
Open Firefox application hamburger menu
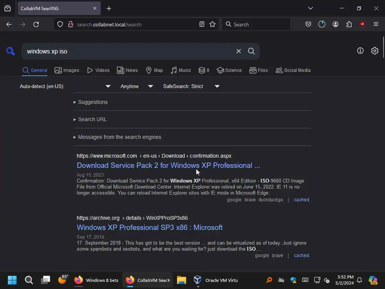[x=376, y=24]
